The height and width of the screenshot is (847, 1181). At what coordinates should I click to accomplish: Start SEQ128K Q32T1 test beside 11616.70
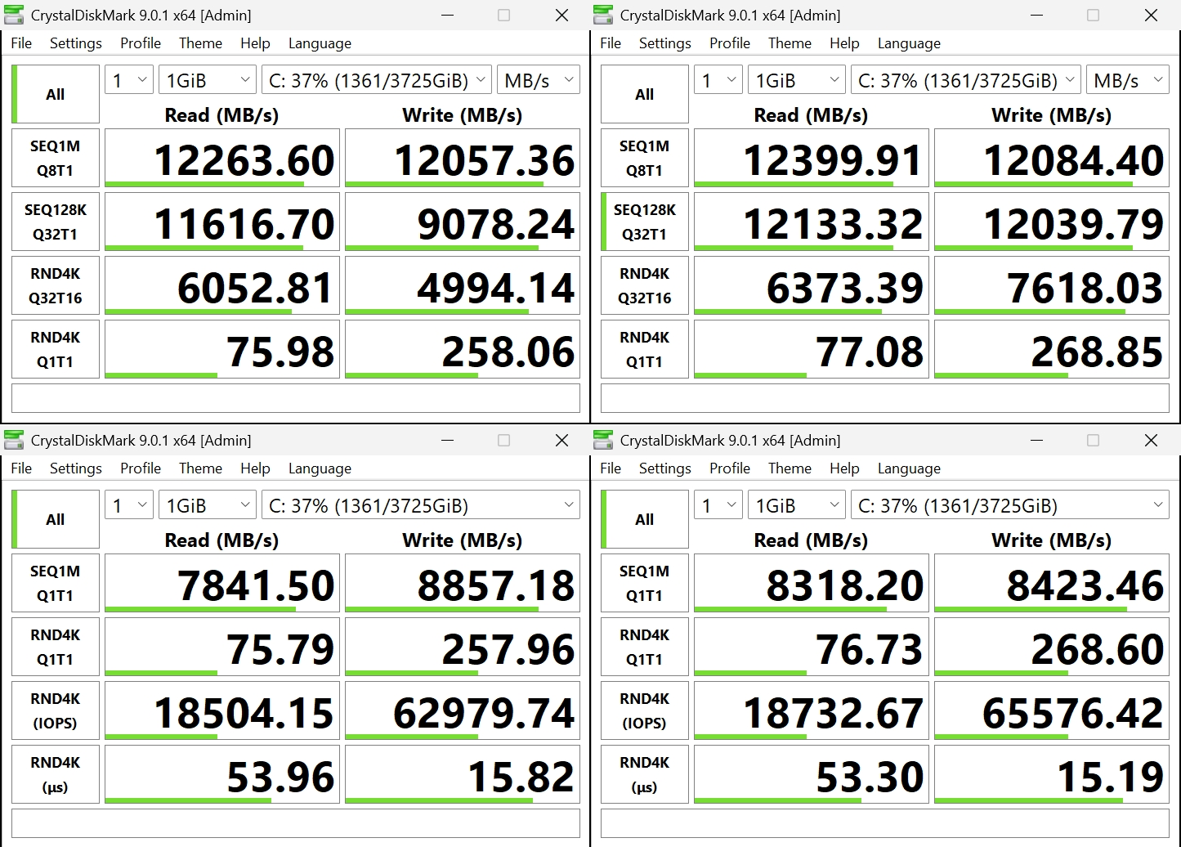56,222
